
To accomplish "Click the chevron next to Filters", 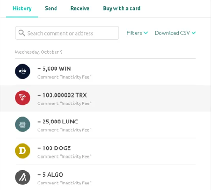I will pos(146,33).
